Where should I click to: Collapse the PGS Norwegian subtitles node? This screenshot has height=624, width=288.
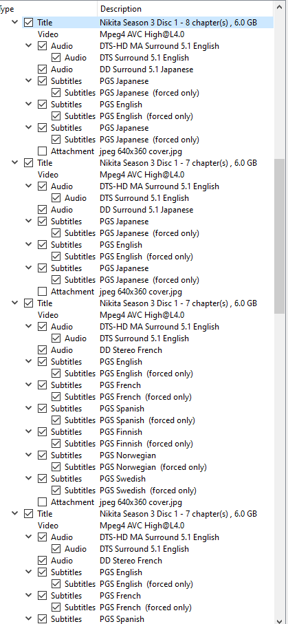29,455
